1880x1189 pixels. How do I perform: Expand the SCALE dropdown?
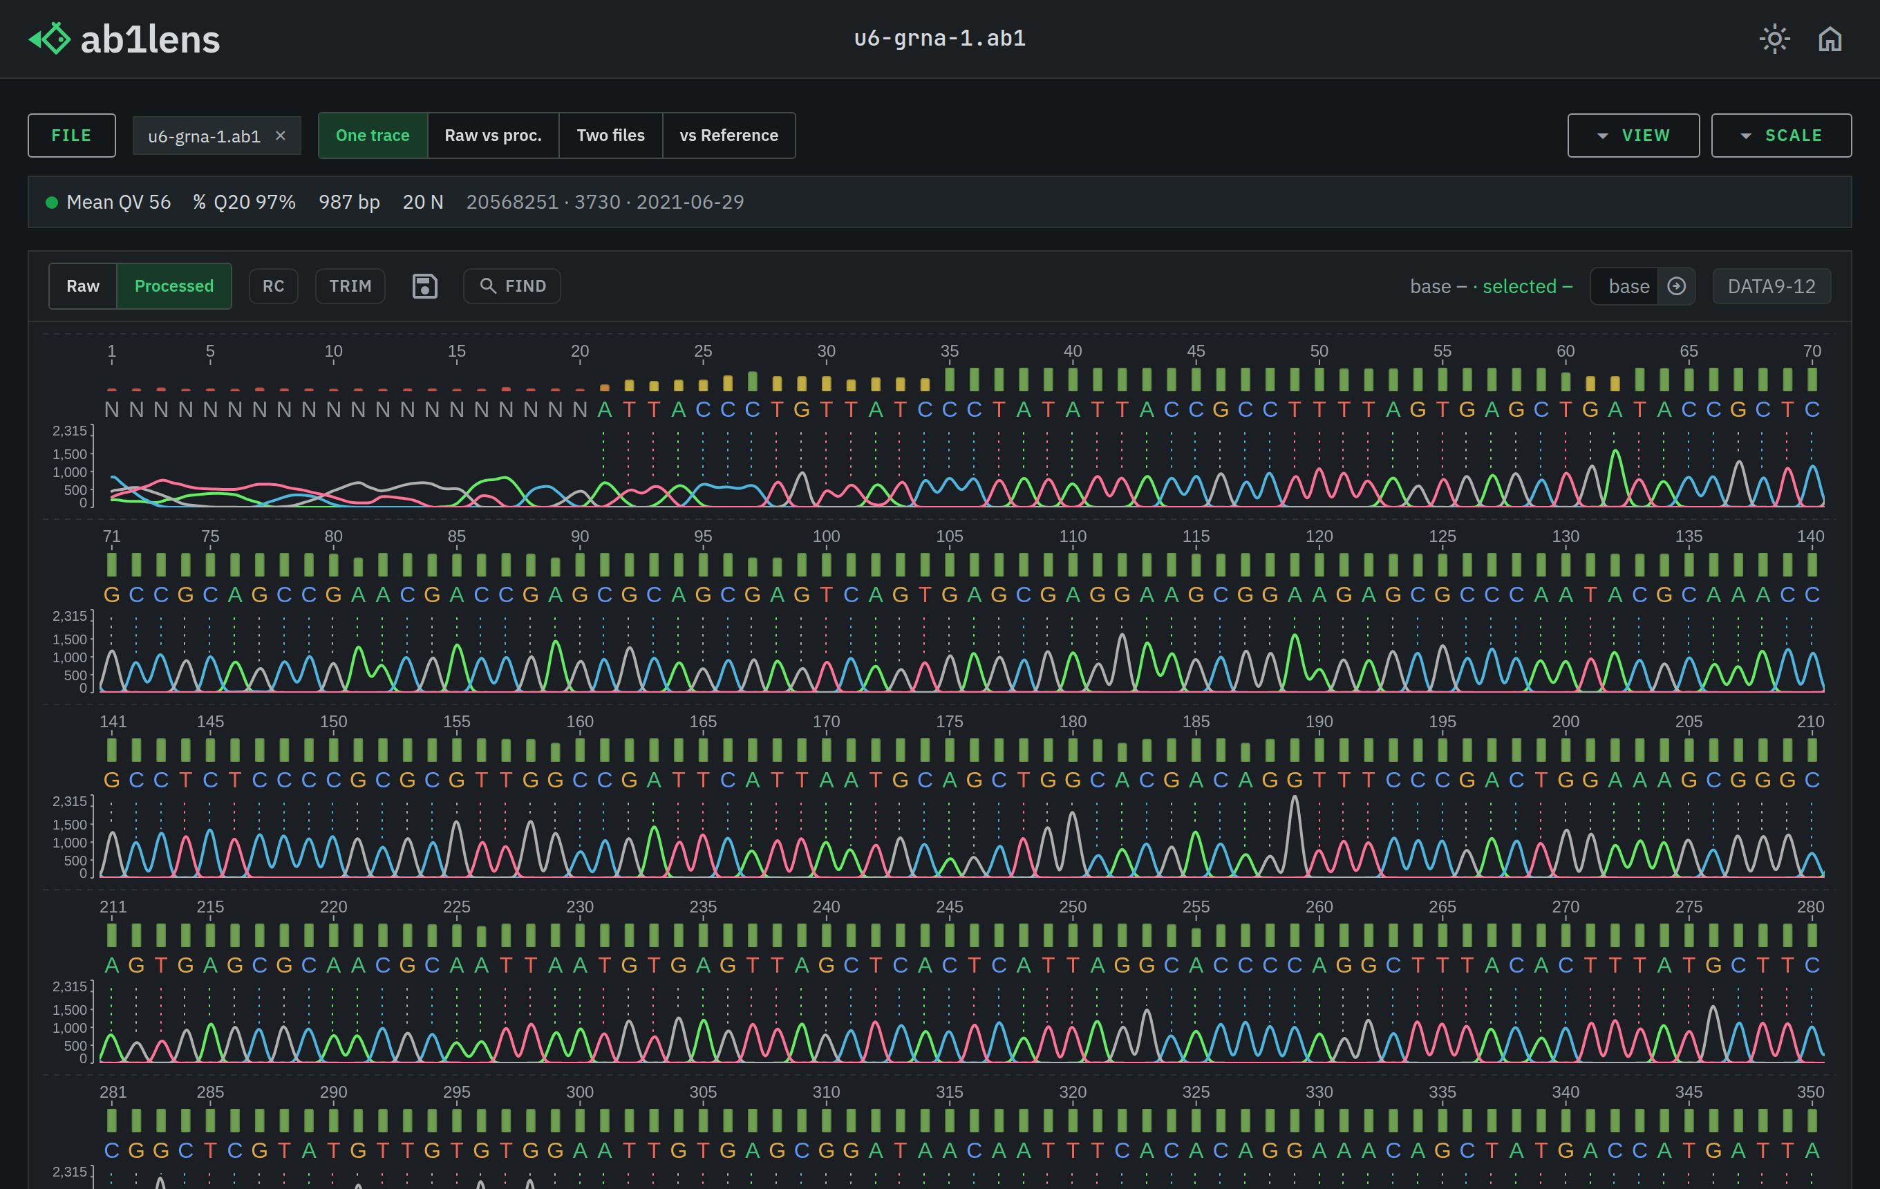coord(1781,136)
